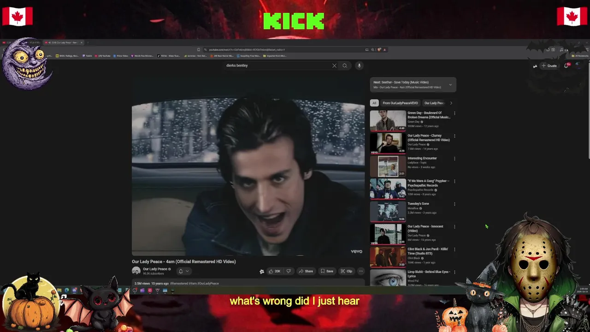Open Our Lady Peace channel avatar
The image size is (590, 332).
[x=136, y=271]
